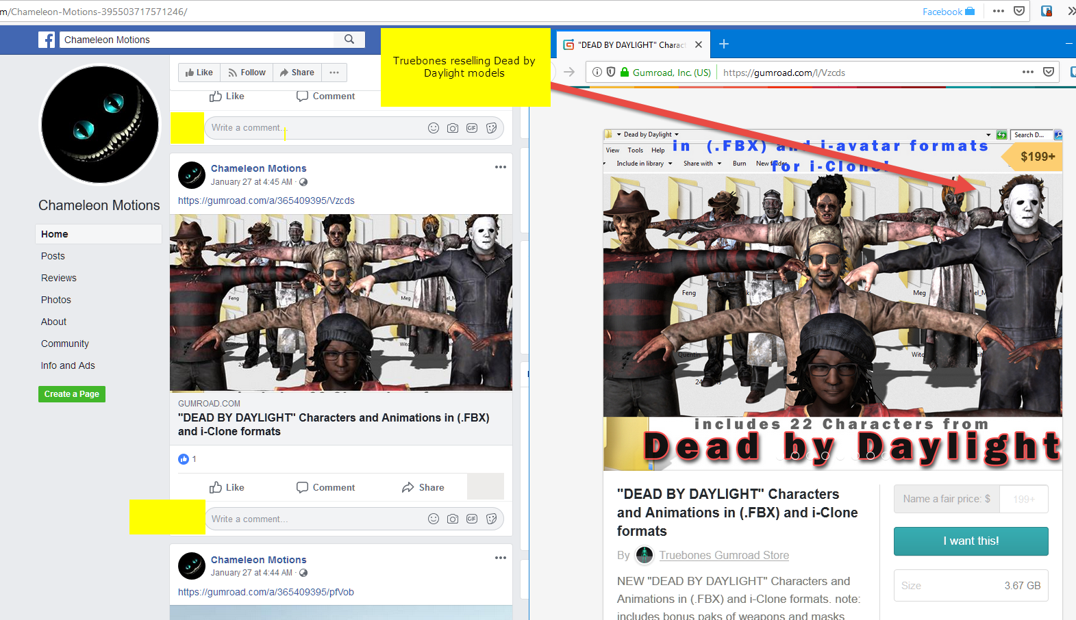Image resolution: width=1076 pixels, height=620 pixels.
Task: Click the green Create a Page button
Action: coord(72,394)
